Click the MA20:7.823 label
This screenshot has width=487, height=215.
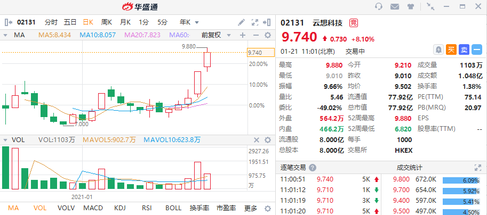142,35
